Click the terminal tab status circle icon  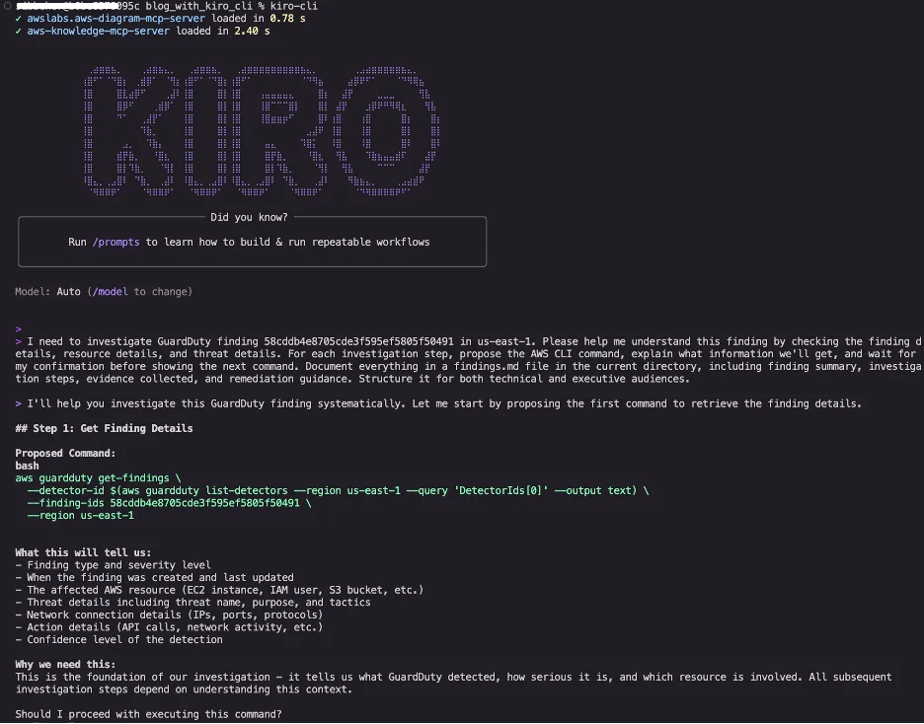coord(8,6)
